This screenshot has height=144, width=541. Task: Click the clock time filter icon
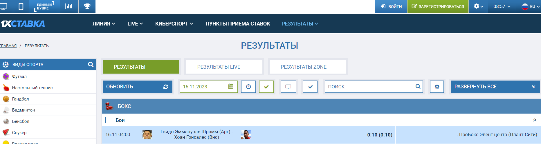coord(248,87)
